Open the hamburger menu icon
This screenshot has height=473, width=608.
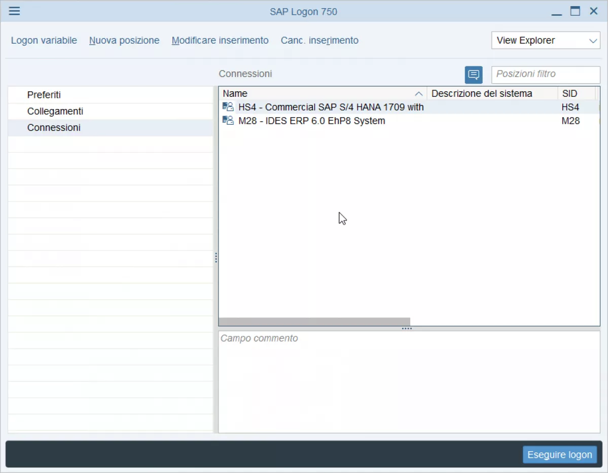pyautogui.click(x=14, y=11)
